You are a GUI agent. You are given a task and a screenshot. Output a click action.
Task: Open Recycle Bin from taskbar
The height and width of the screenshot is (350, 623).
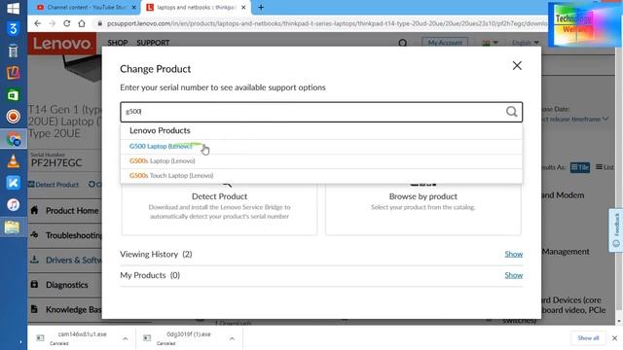(x=13, y=51)
